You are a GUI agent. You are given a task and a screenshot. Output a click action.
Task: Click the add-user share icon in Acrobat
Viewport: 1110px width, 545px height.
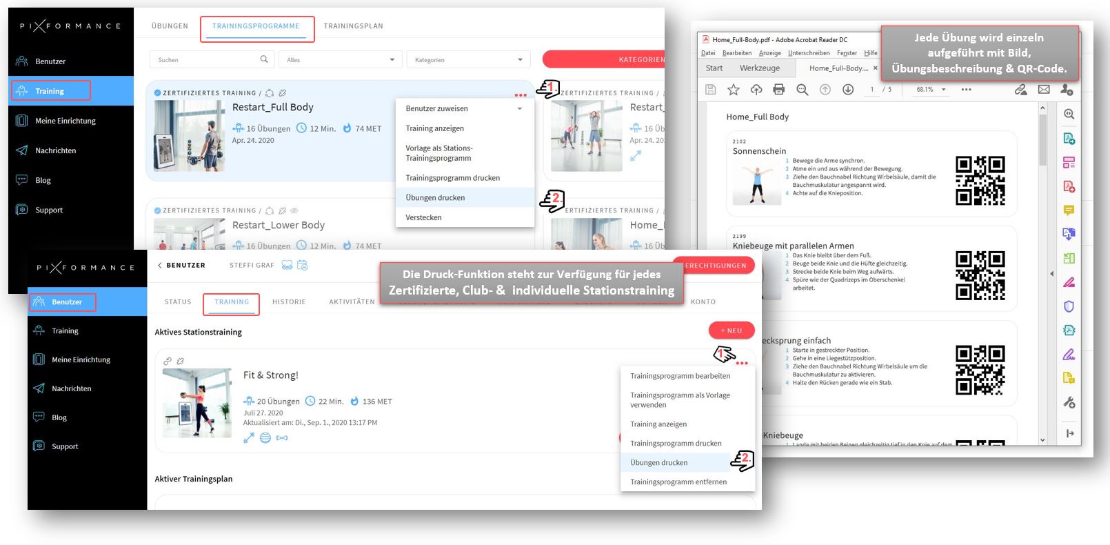click(1067, 90)
